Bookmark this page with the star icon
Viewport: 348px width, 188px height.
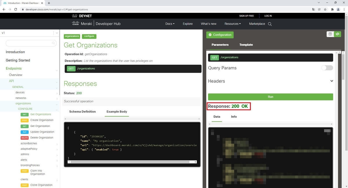325,9
